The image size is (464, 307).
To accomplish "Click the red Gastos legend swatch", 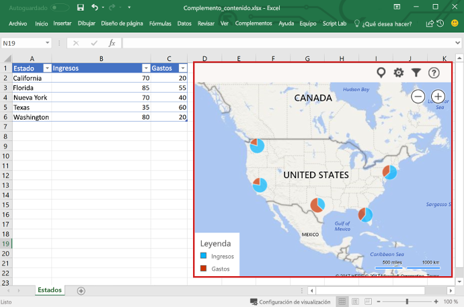I will (x=203, y=268).
